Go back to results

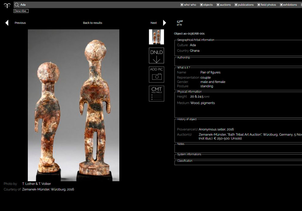click(x=93, y=23)
